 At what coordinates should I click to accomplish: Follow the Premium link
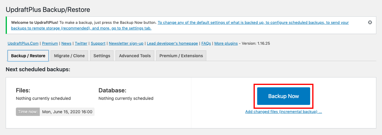coord(50,43)
